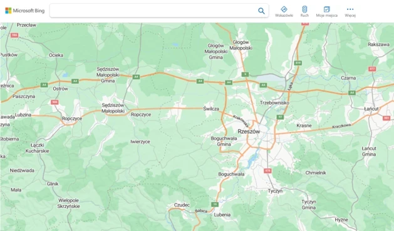Select the Lubenia label
This screenshot has height=231, width=394.
(222, 215)
